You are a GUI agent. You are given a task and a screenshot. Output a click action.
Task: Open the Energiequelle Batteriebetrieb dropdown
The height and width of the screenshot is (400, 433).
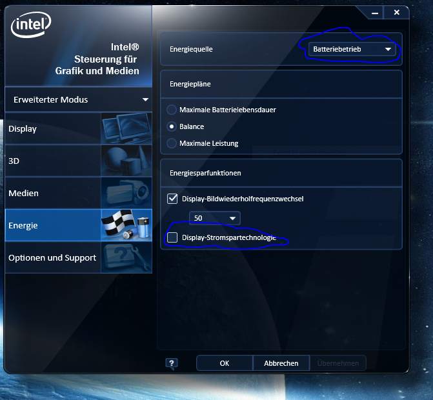(x=352, y=49)
